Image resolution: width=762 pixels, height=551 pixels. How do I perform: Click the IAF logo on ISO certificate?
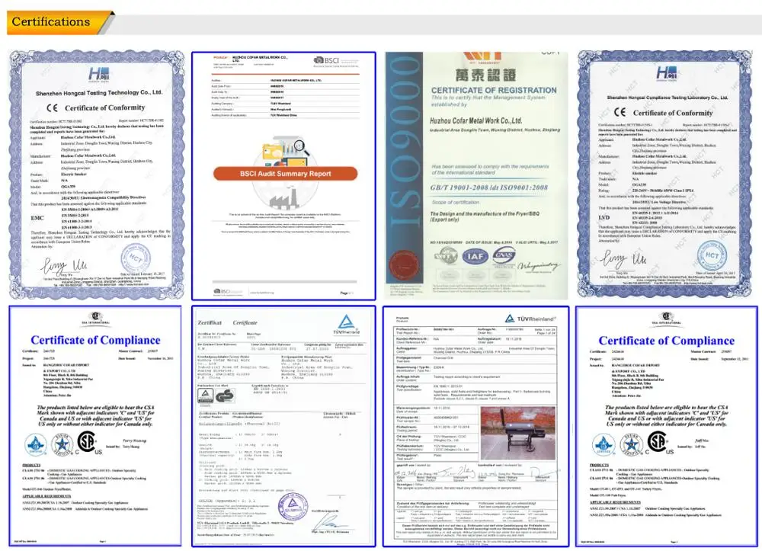[x=475, y=256]
